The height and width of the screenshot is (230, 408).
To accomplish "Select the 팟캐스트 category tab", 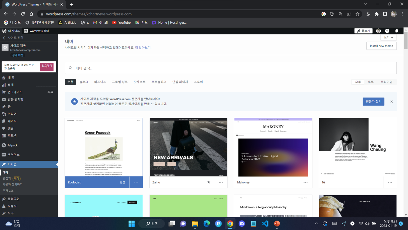I will 139,82.
